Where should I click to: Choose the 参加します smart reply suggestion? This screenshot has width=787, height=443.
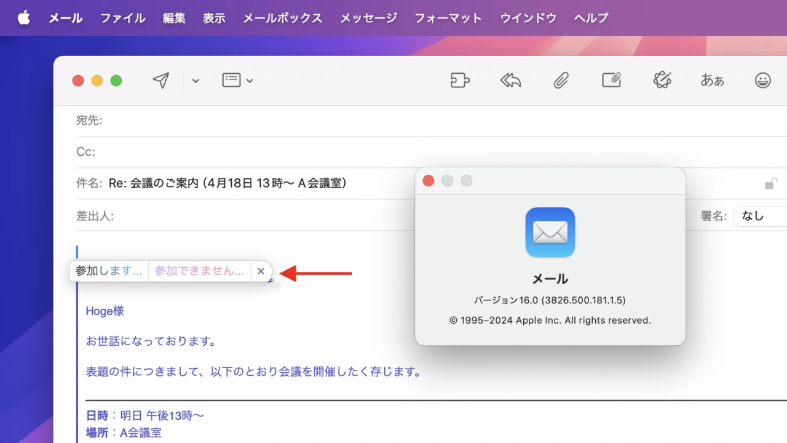pyautogui.click(x=109, y=271)
